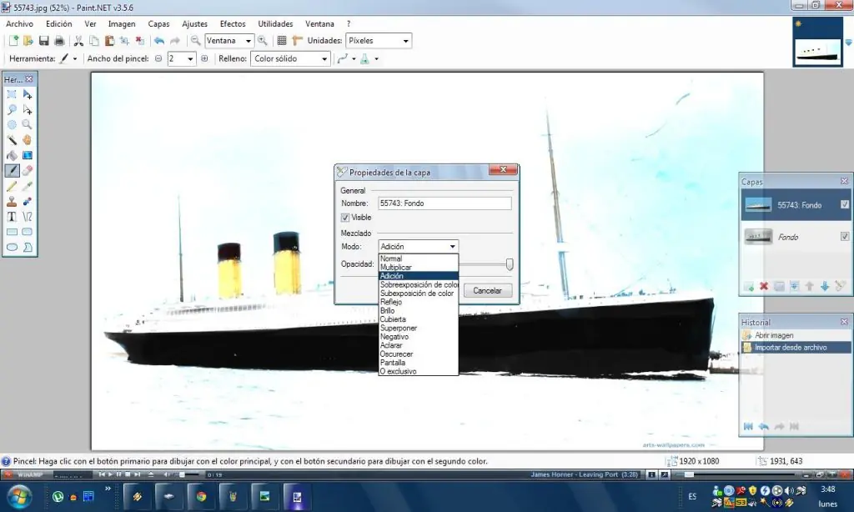
Task: Choose Pantalla blend mode
Action: click(419, 363)
